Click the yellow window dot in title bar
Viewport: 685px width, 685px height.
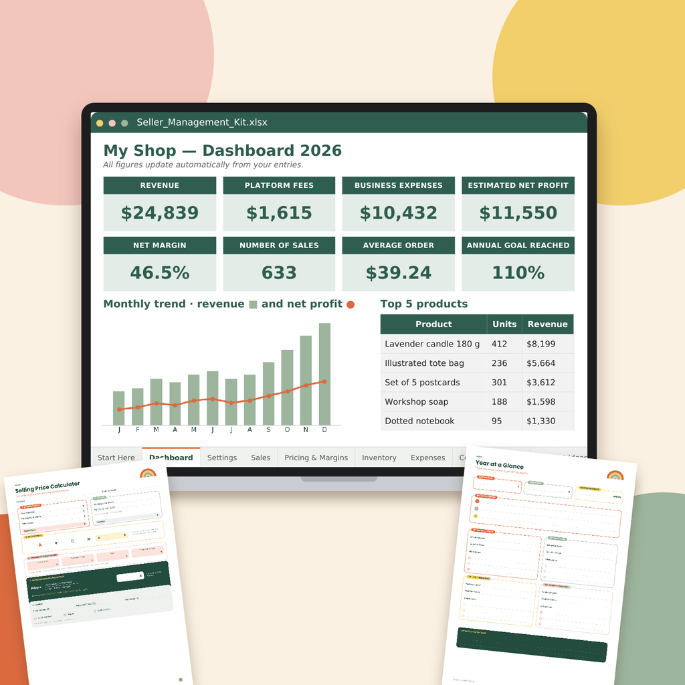tap(100, 123)
